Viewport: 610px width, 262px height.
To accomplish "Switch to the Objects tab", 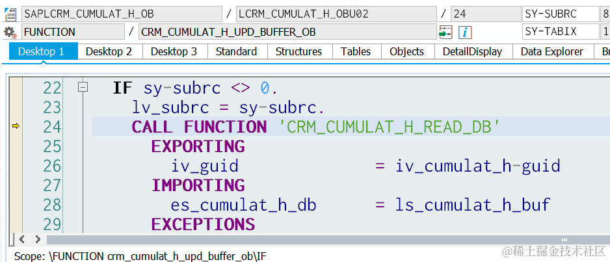I will (x=407, y=52).
